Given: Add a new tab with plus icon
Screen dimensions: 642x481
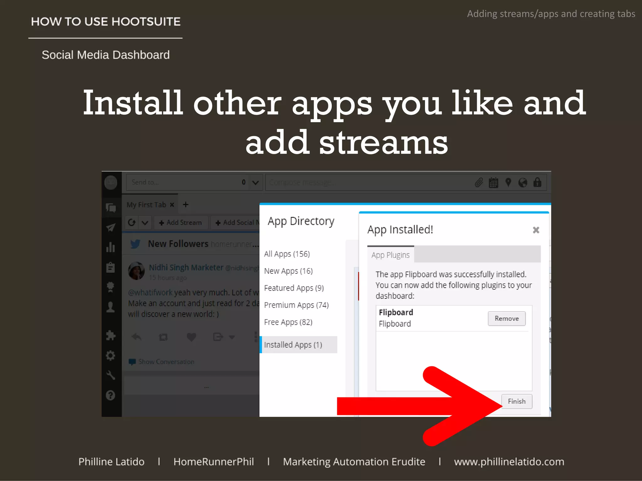Looking at the screenshot, I should point(186,204).
